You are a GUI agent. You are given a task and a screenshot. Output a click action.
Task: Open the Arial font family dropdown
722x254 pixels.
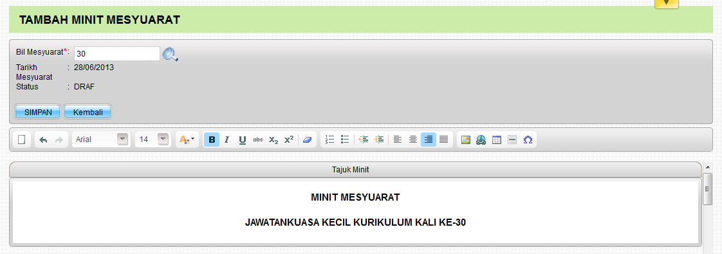[122, 139]
